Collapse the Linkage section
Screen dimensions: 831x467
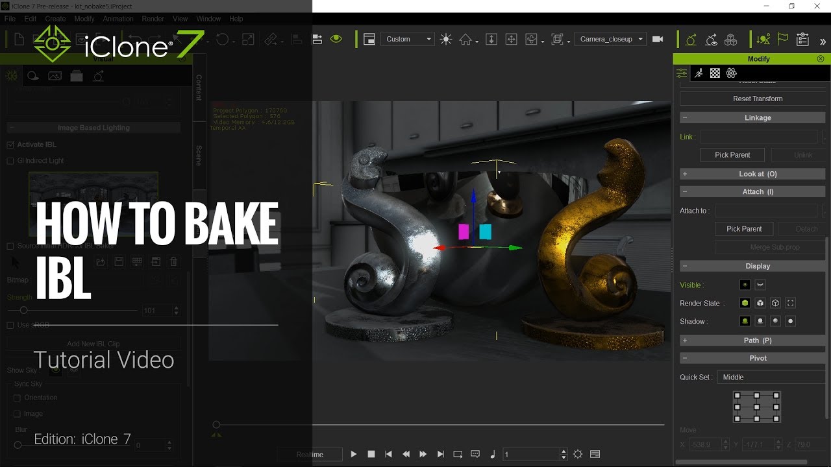685,117
